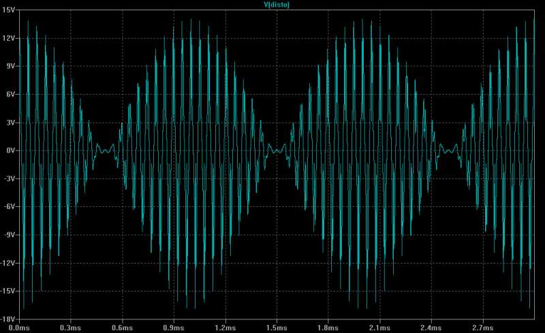Viewport: 545px width, 333px height.
Task: Click the 6V vertical axis label
Action: tap(10, 95)
